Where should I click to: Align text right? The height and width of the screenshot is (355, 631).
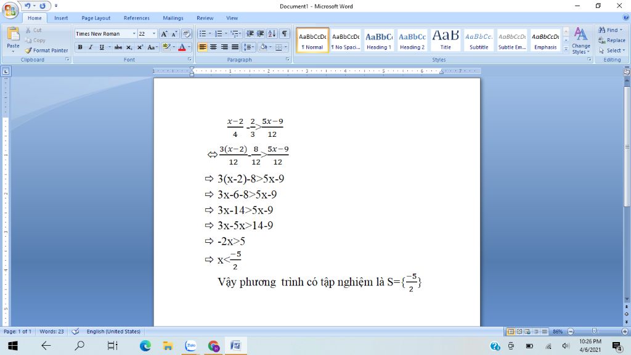(224, 47)
